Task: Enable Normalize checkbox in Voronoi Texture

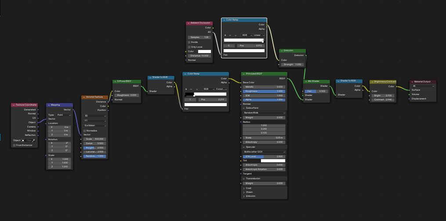Action: pos(84,131)
